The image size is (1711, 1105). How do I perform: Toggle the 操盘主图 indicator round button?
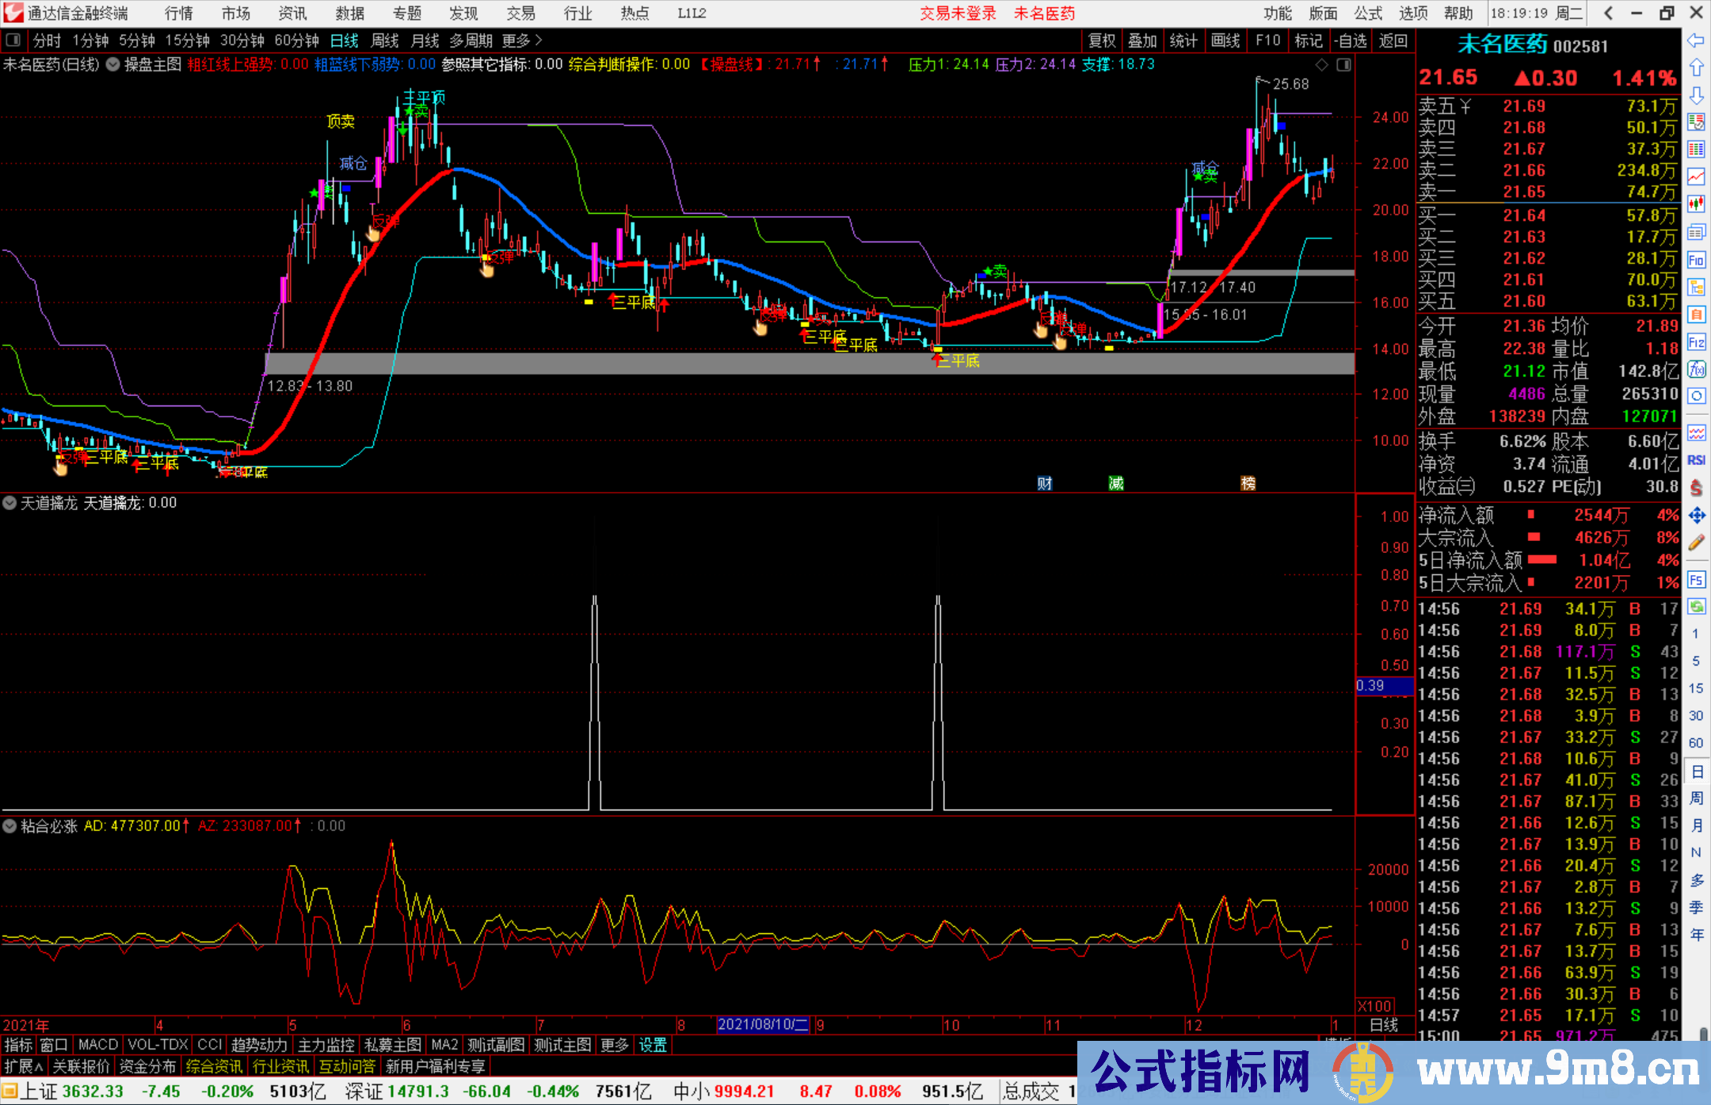point(113,64)
